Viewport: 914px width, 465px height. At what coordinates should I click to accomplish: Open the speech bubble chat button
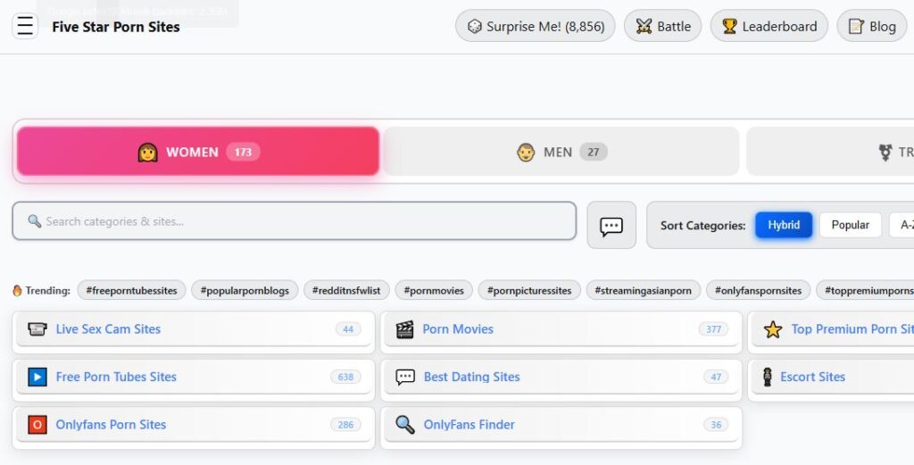611,225
